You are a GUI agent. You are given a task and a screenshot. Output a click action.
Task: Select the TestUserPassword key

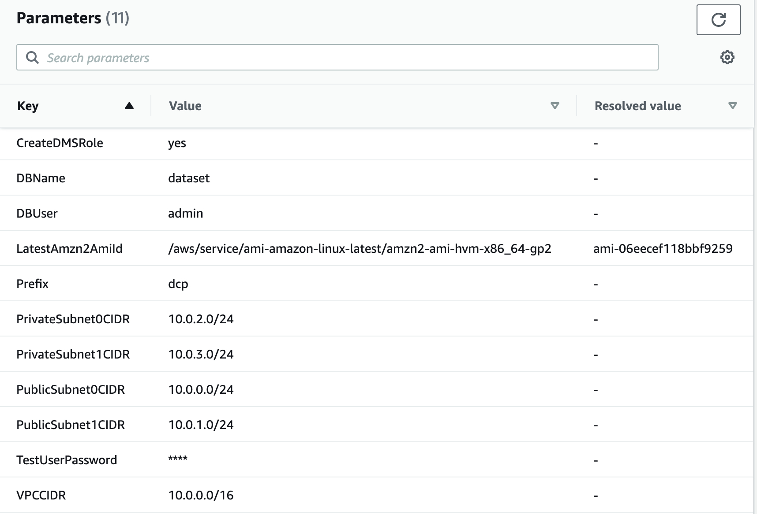pyautogui.click(x=67, y=460)
